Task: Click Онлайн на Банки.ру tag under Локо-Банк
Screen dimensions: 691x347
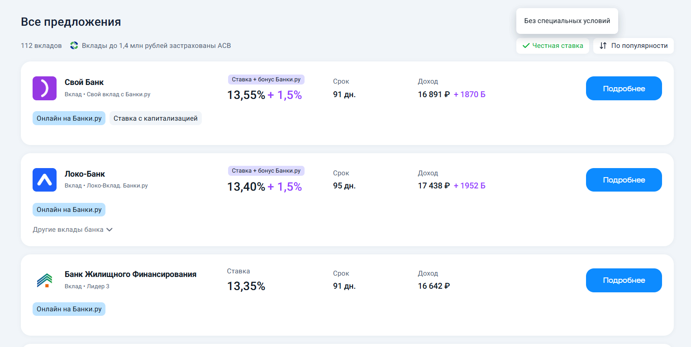Action: point(69,210)
